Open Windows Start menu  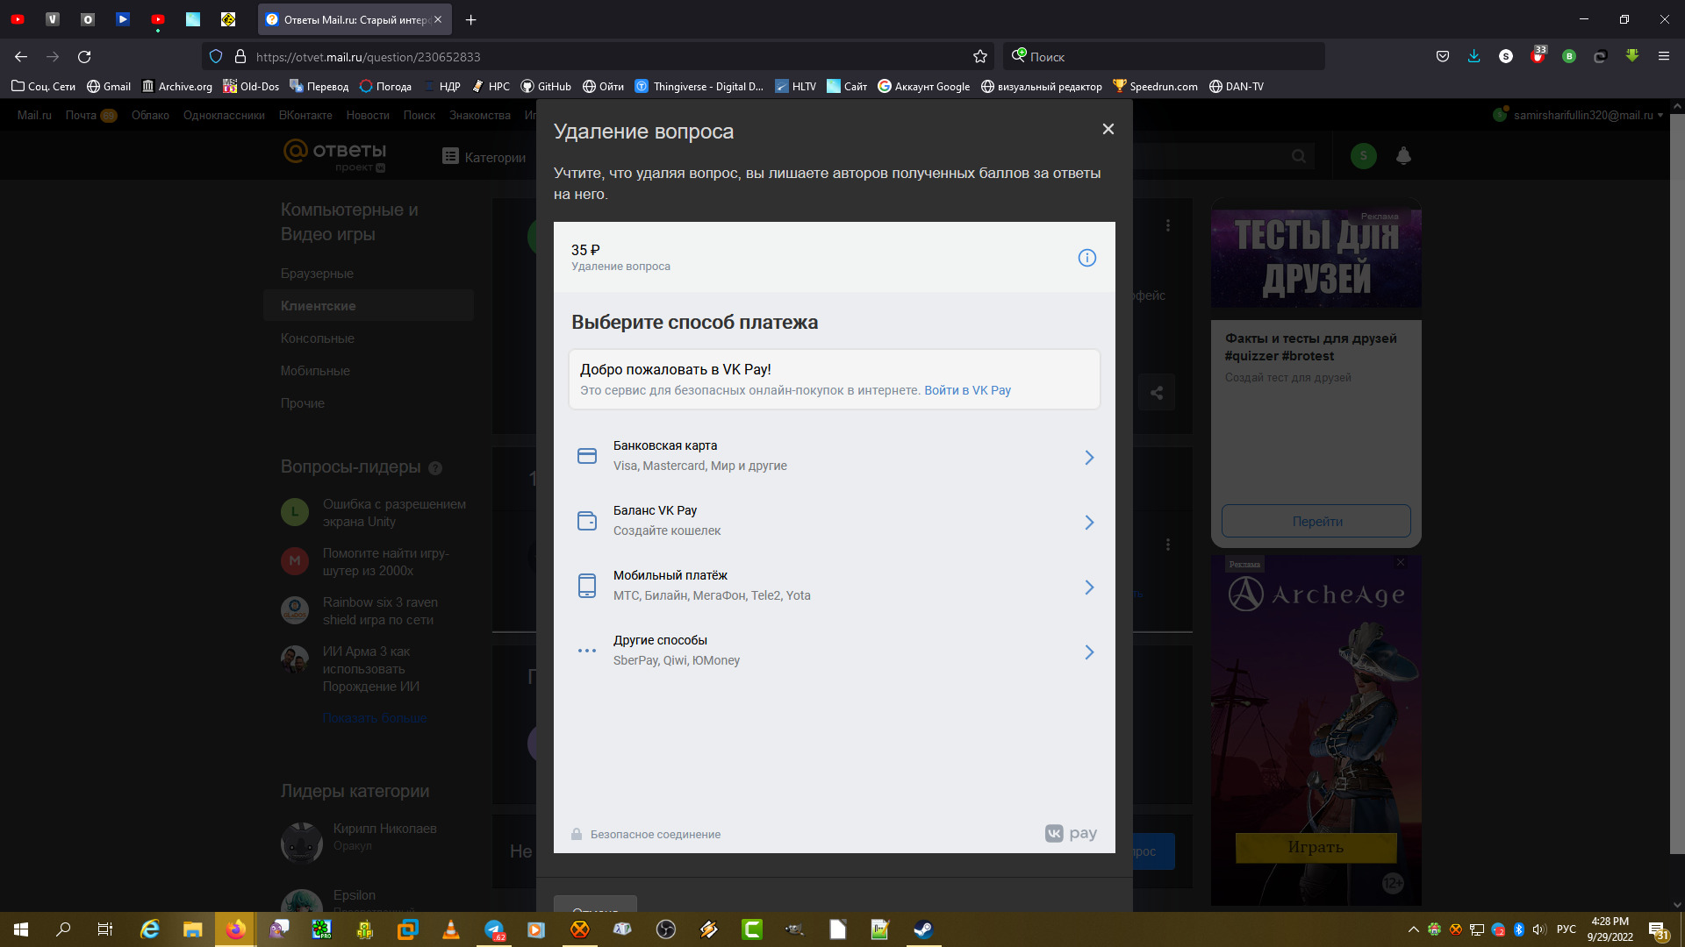21,929
